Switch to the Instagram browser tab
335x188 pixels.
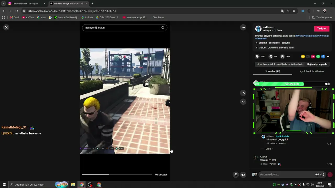27,4
